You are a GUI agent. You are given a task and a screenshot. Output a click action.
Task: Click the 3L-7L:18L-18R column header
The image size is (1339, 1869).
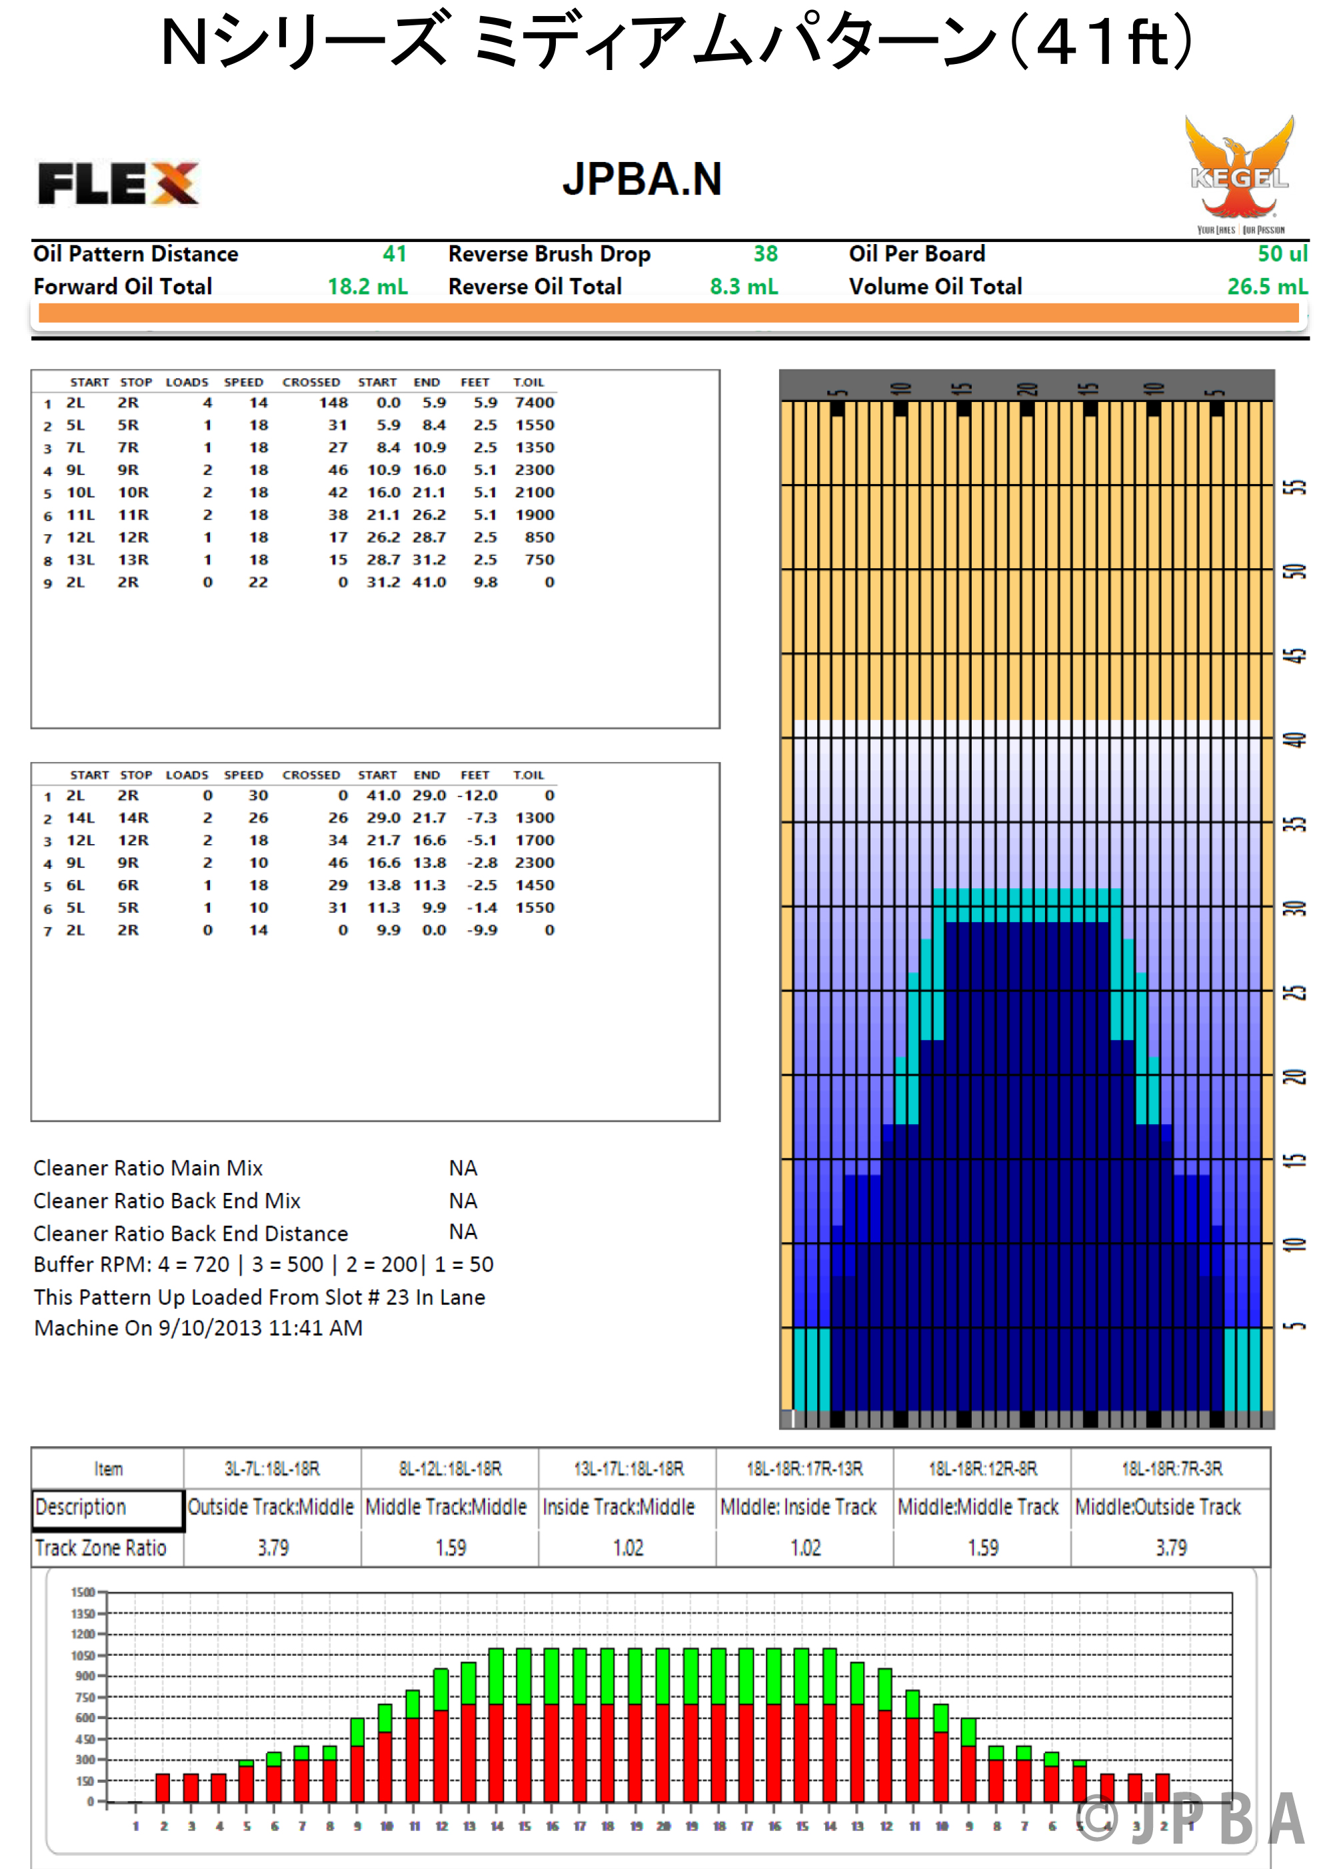point(272,1468)
